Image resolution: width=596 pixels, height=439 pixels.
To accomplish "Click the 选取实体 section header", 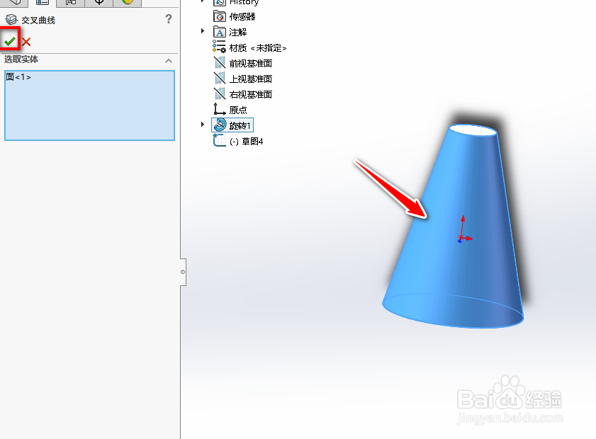I will click(x=89, y=59).
